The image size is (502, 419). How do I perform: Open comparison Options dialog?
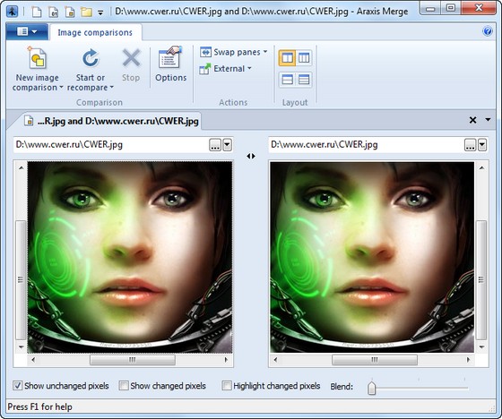coord(170,64)
